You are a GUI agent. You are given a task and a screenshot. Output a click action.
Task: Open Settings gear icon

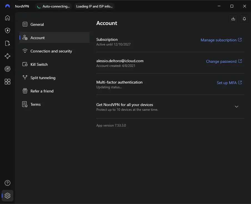[x=7, y=196]
